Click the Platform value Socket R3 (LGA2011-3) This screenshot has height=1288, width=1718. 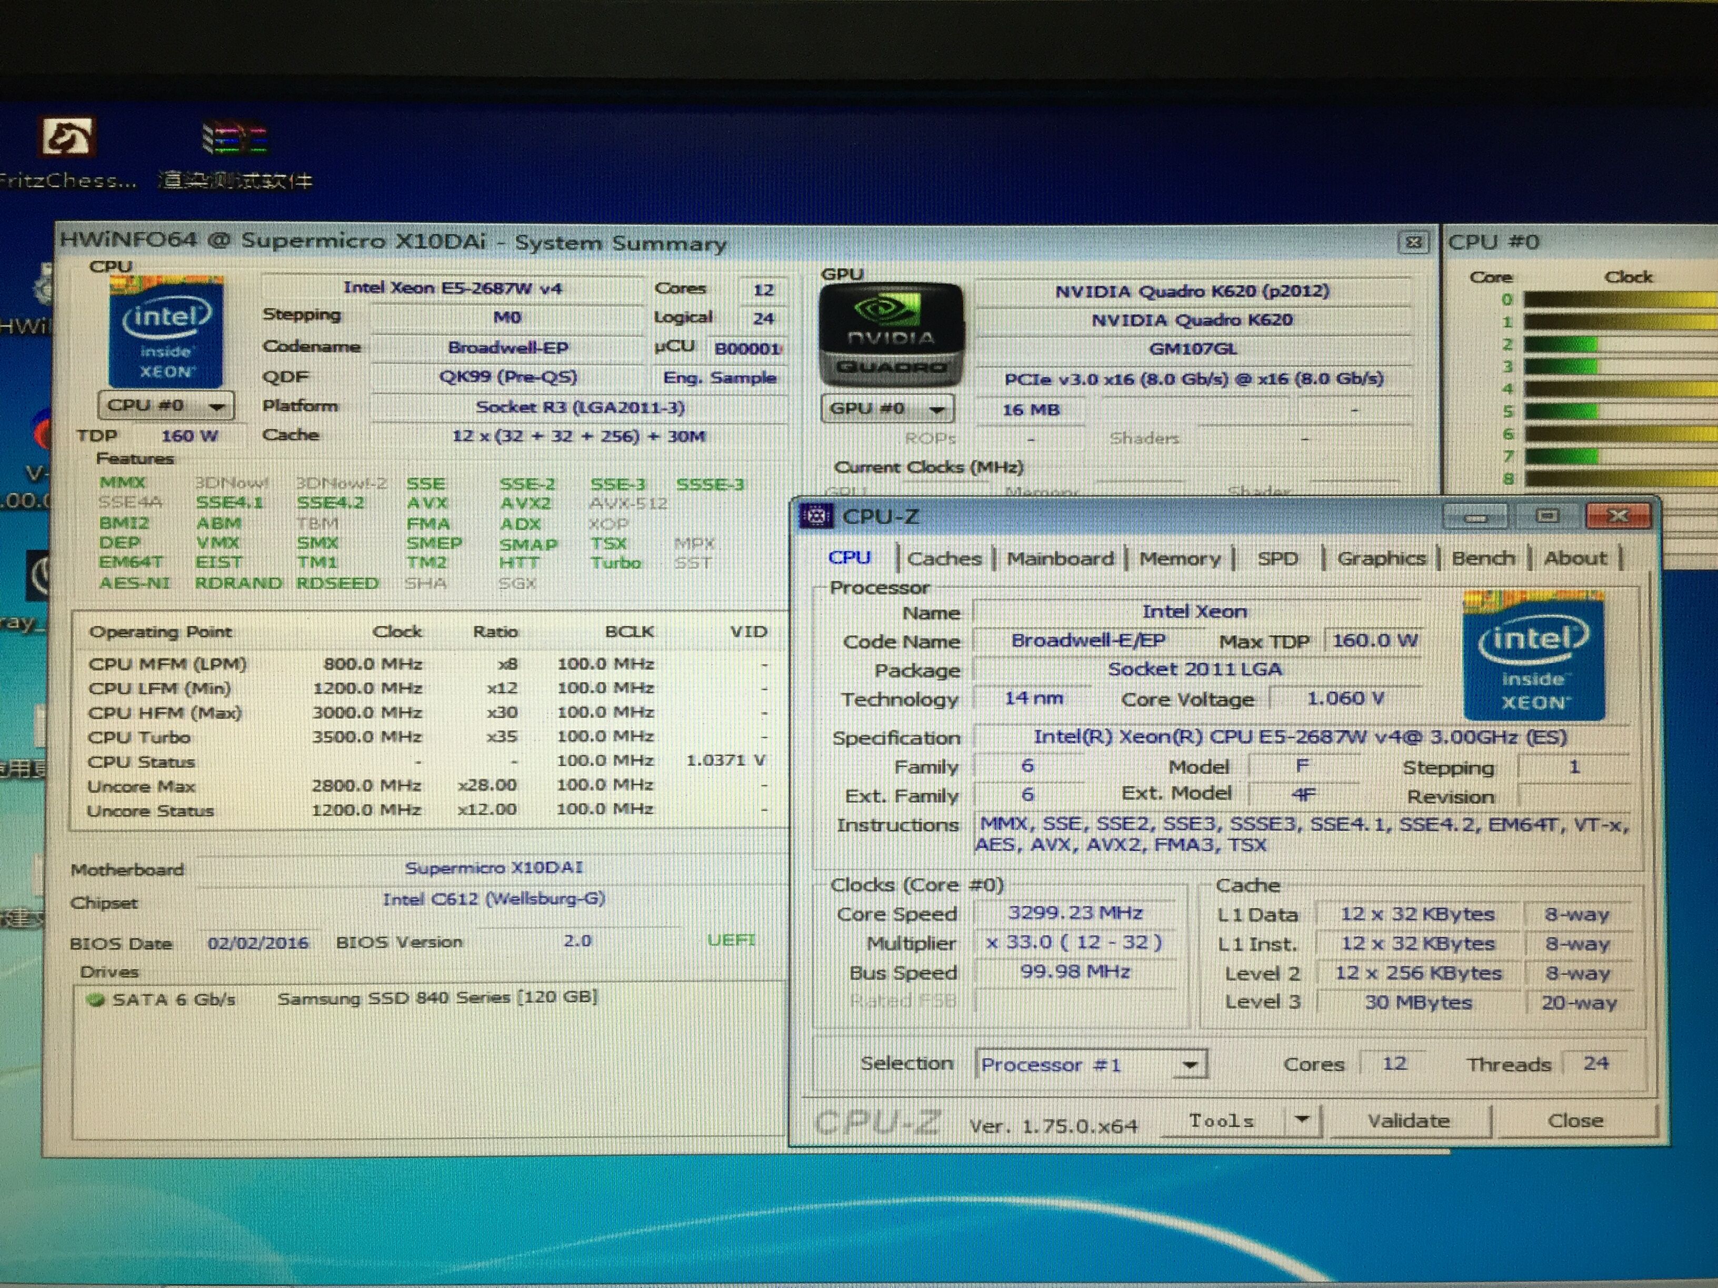tap(580, 407)
